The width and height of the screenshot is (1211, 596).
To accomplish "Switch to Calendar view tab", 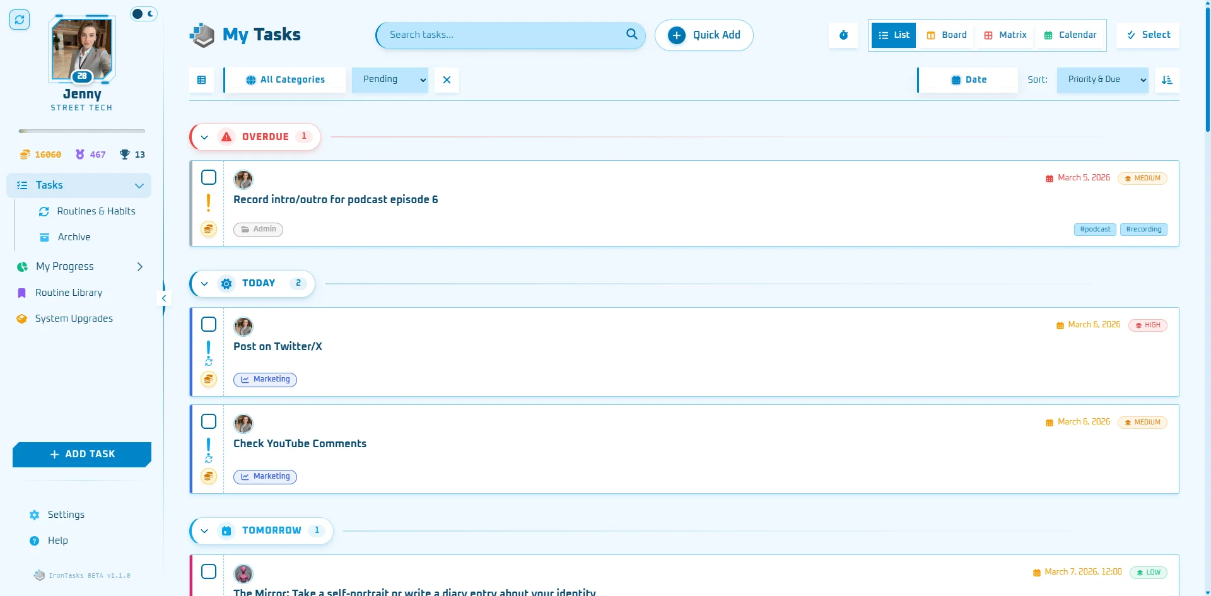I will (1070, 35).
